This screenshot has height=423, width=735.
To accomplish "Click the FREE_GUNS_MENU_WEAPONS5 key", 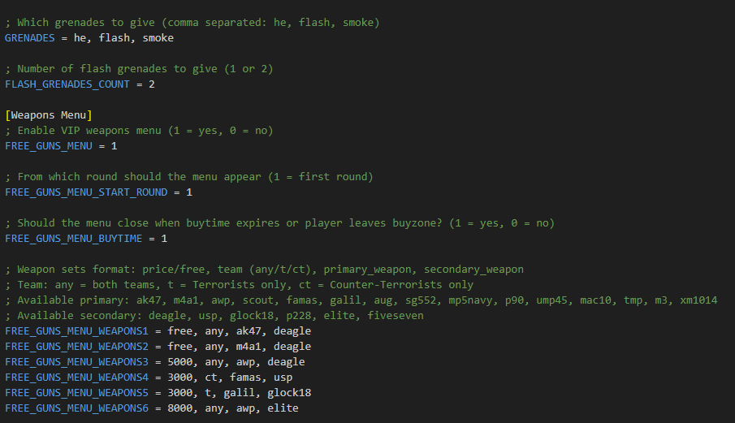I will (77, 393).
